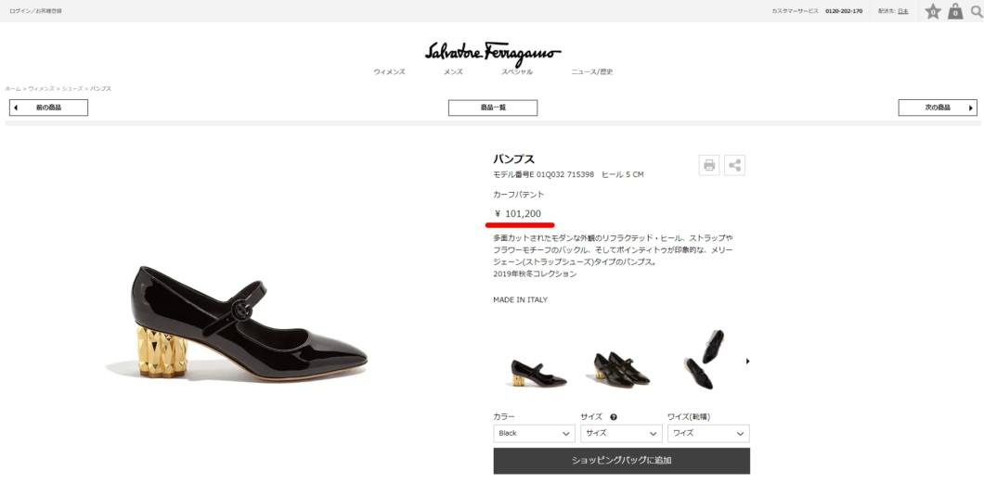Select the pair-of-shoes second thumbnail
The image size is (984, 483).
622,368
